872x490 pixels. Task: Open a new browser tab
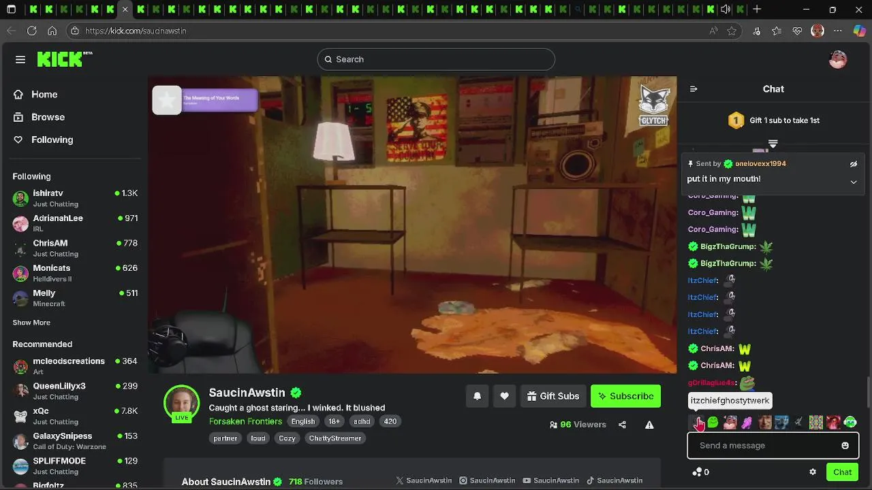757,10
